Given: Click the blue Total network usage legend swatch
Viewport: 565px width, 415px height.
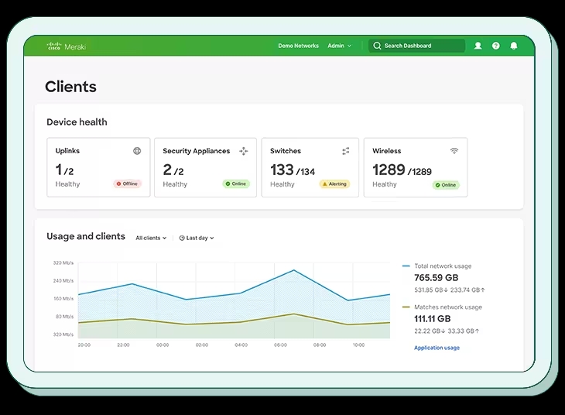Looking at the screenshot, I should [x=406, y=266].
